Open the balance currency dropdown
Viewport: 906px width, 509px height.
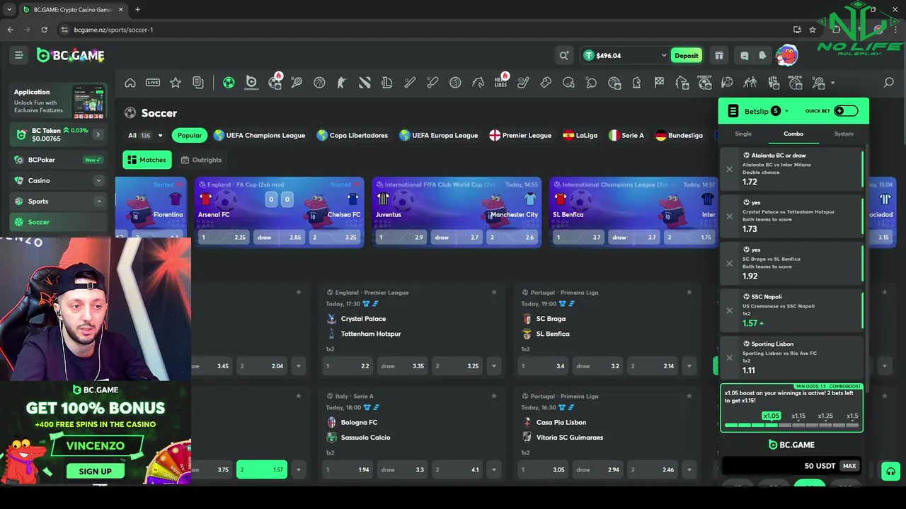click(x=663, y=55)
